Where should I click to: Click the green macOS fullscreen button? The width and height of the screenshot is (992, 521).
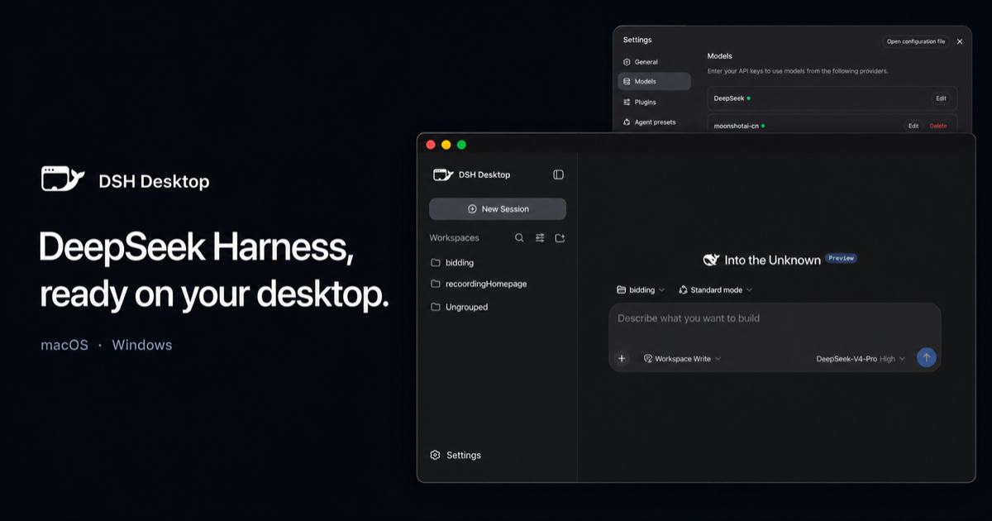coord(461,145)
